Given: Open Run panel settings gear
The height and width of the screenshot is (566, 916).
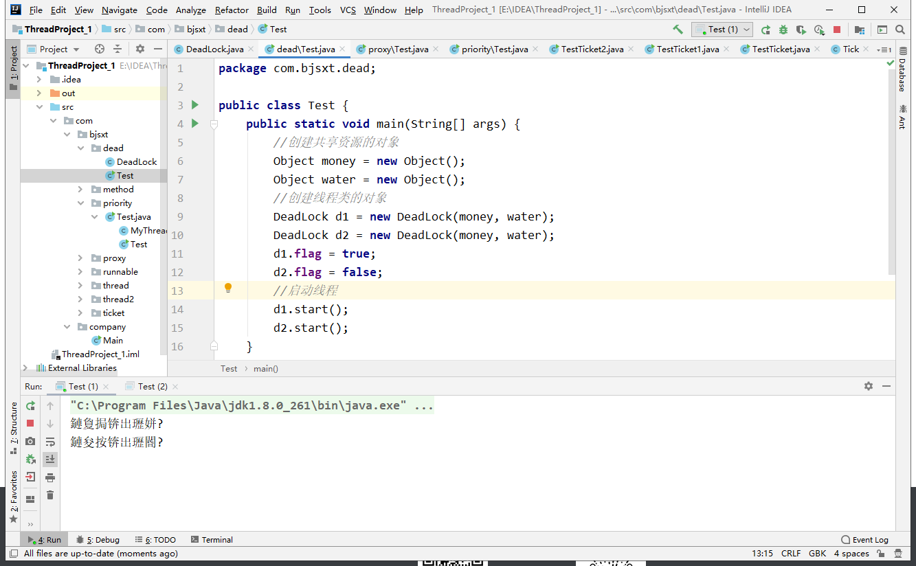Looking at the screenshot, I should [x=869, y=386].
